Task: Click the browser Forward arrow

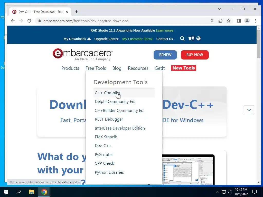Action: (21, 21)
